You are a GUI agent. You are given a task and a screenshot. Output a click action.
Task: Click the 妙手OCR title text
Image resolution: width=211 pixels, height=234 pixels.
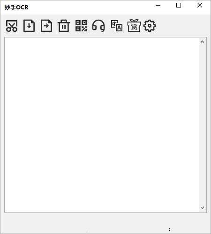coord(16,7)
